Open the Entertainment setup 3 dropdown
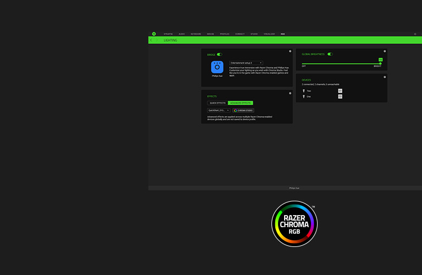The height and width of the screenshot is (275, 422). pyautogui.click(x=246, y=63)
